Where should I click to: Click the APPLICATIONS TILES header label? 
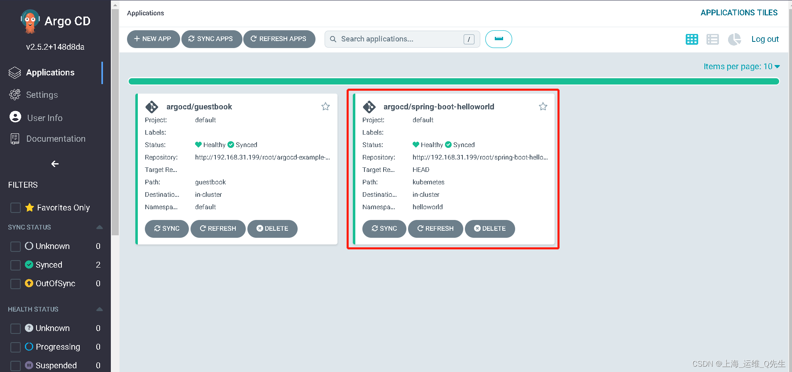tap(739, 13)
